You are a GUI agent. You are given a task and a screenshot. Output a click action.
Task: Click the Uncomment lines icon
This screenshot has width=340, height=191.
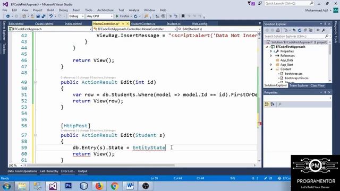pyautogui.click(x=176, y=16)
